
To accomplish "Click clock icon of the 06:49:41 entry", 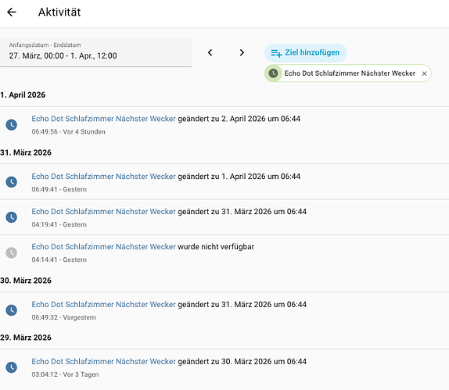I will click(12, 182).
